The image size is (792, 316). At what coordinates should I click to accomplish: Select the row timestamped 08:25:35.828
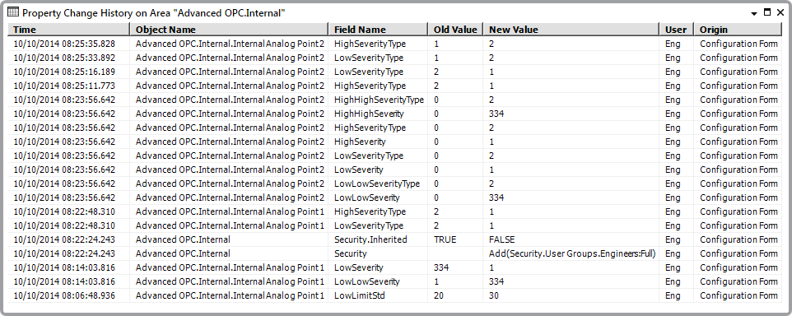coord(394,44)
